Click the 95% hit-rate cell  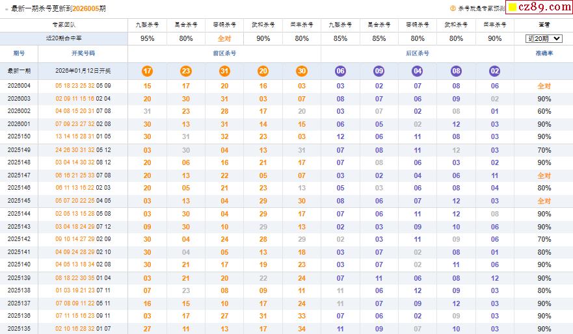coord(147,38)
